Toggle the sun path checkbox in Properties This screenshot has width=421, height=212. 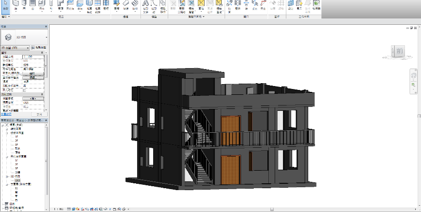[x=24, y=90]
